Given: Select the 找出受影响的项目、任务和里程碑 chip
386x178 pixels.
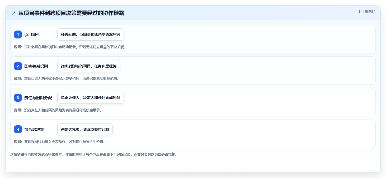Looking at the screenshot, I should pos(89,66).
